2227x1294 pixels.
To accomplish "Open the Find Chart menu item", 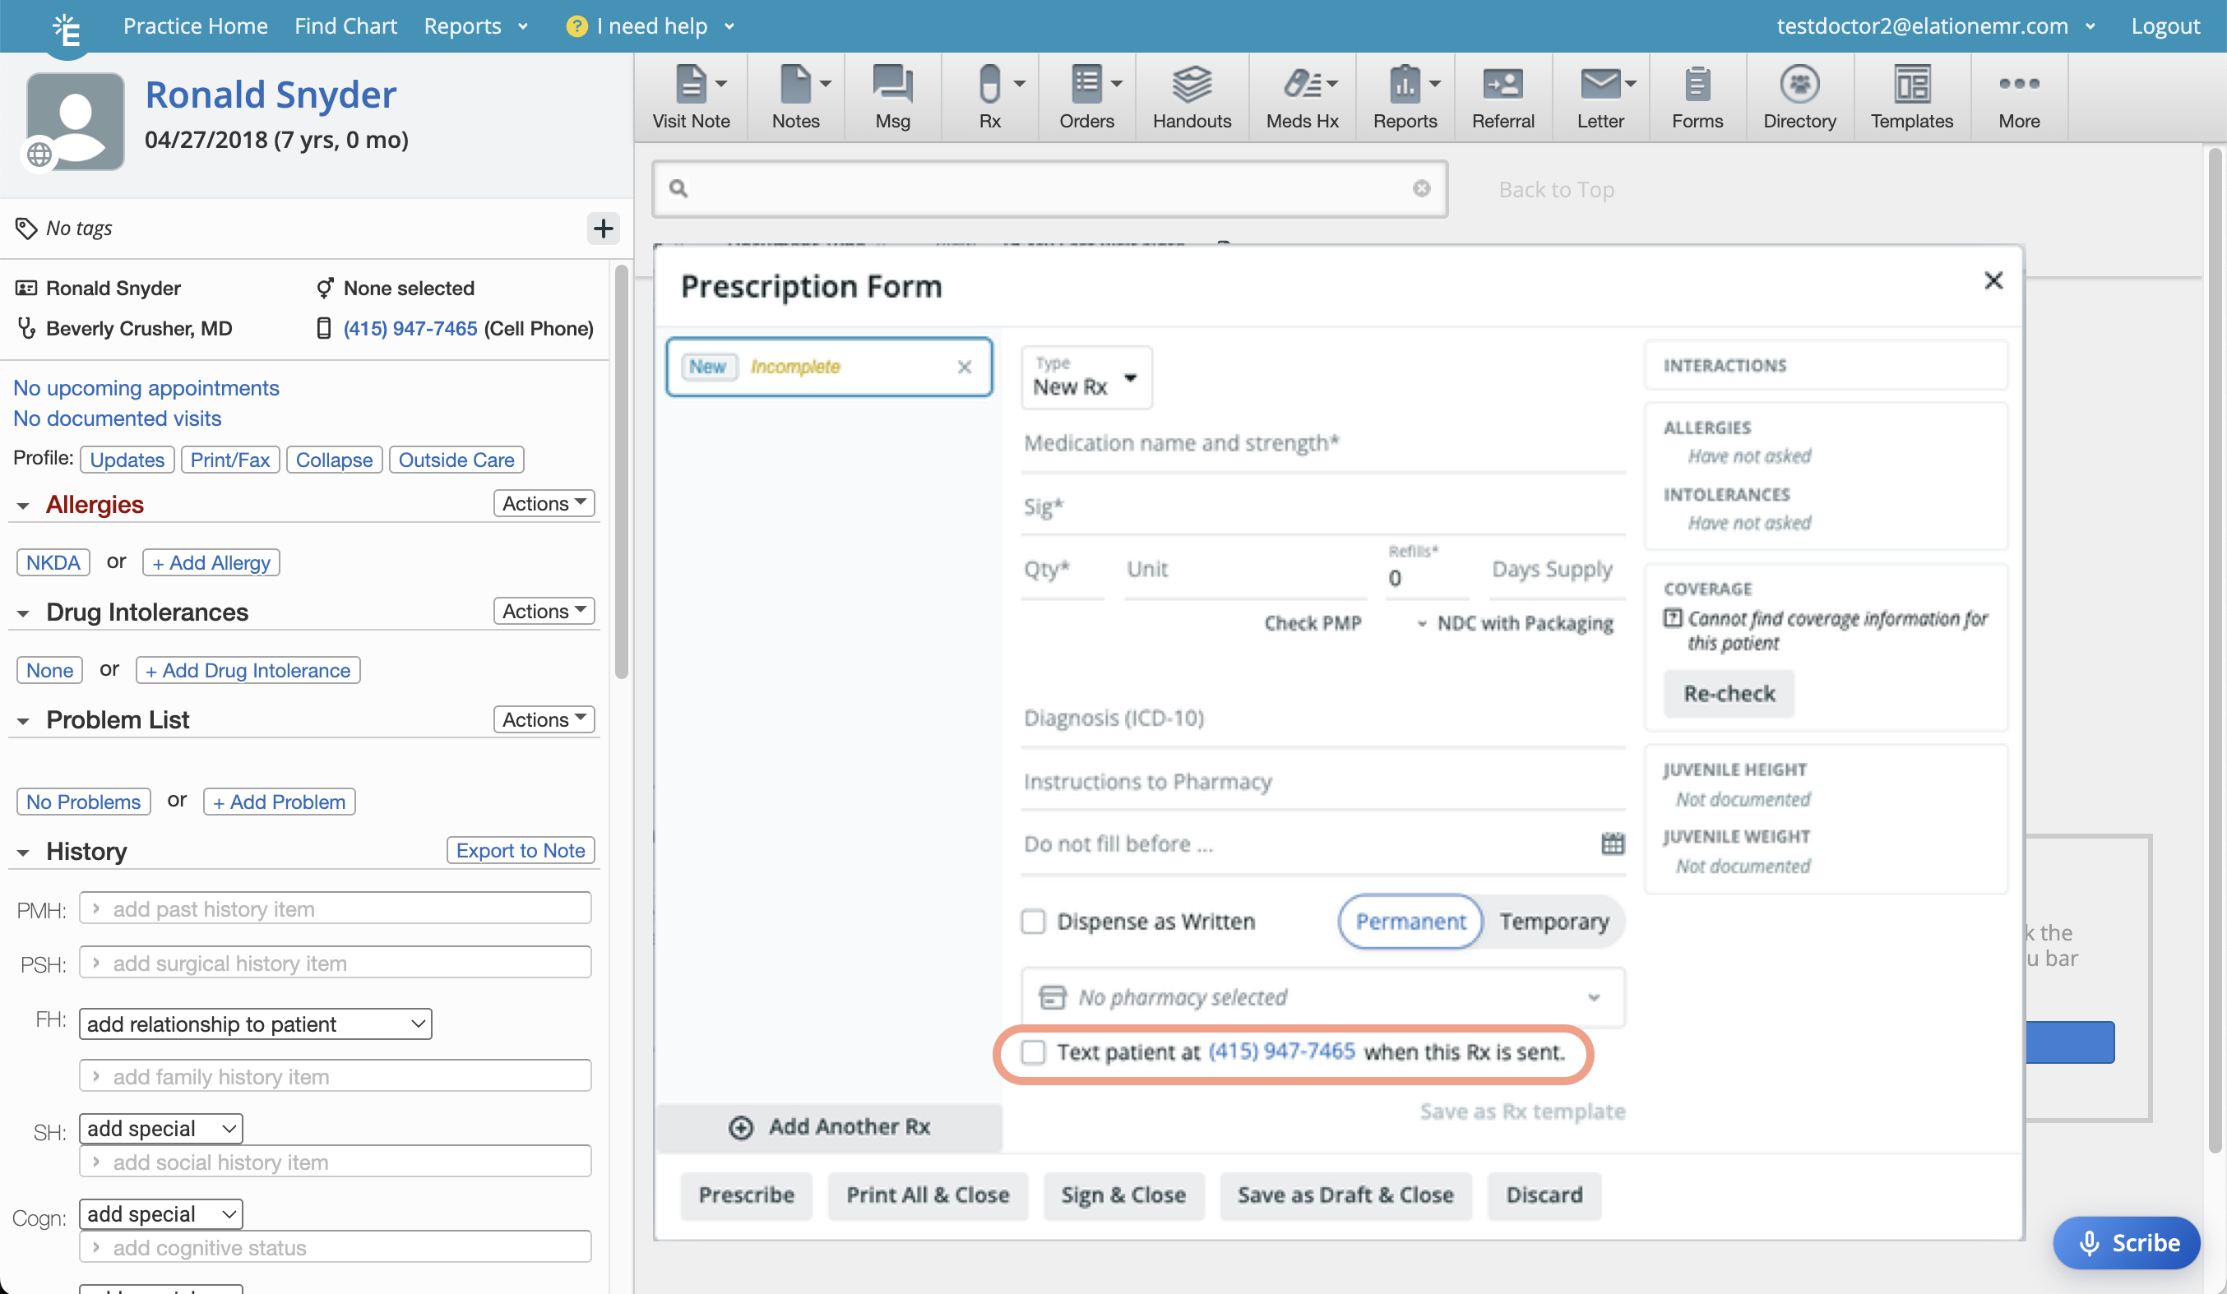I will [346, 25].
